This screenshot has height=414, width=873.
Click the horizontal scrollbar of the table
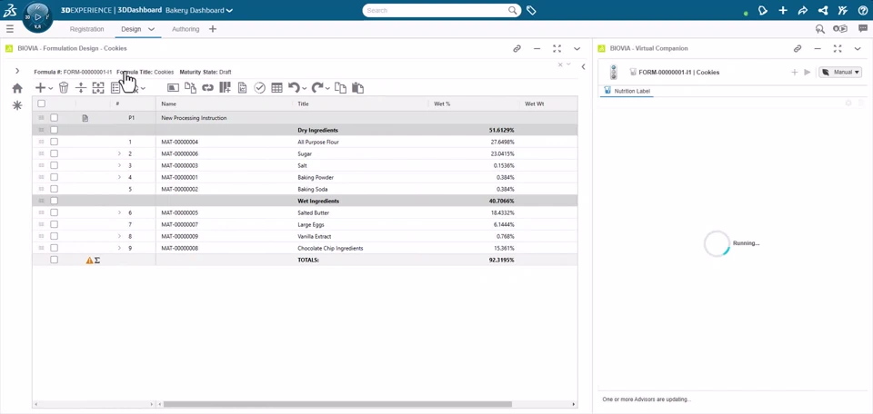point(337,405)
